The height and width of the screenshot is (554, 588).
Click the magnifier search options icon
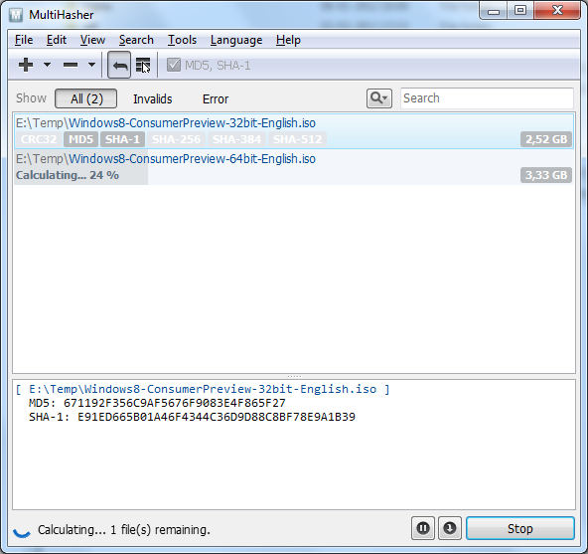(x=379, y=98)
